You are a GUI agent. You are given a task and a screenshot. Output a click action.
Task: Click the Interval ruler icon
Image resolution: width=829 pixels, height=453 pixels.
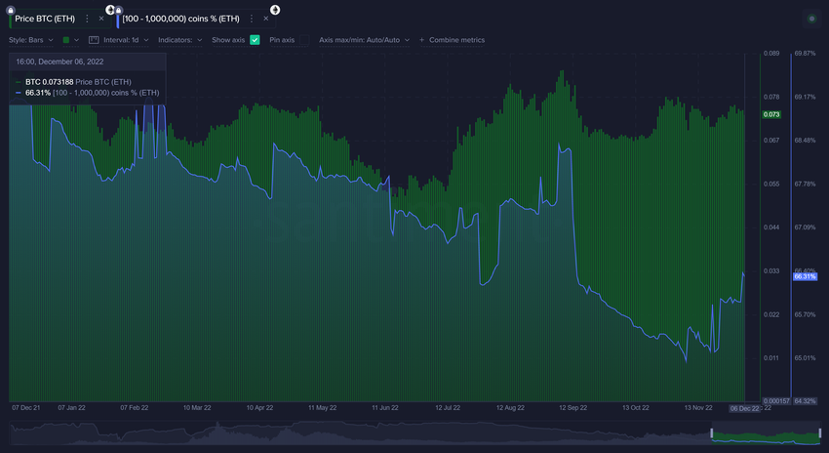click(x=94, y=40)
